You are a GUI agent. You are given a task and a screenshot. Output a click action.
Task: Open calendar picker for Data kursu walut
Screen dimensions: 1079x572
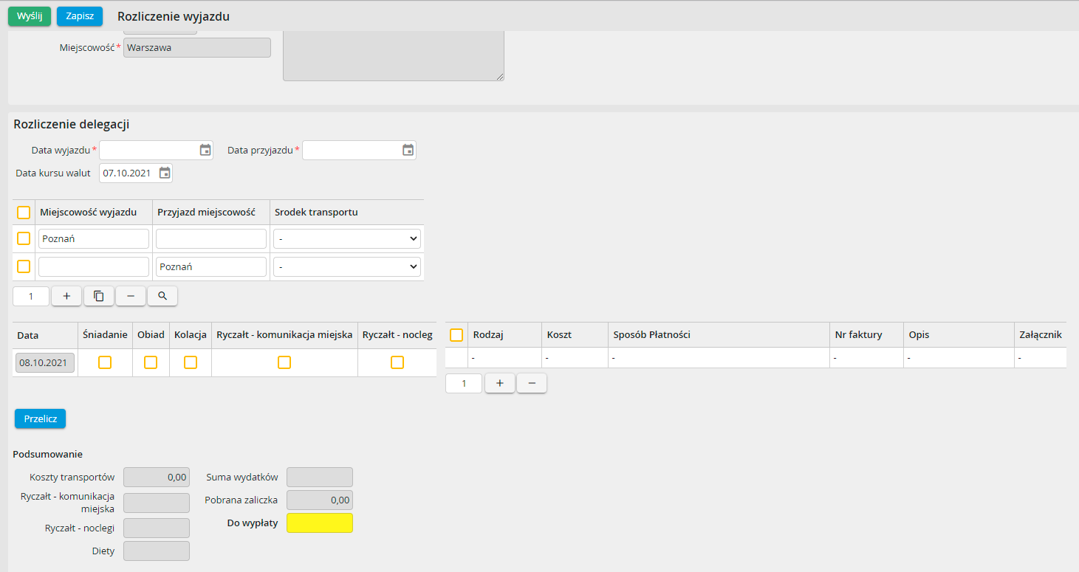pos(165,173)
